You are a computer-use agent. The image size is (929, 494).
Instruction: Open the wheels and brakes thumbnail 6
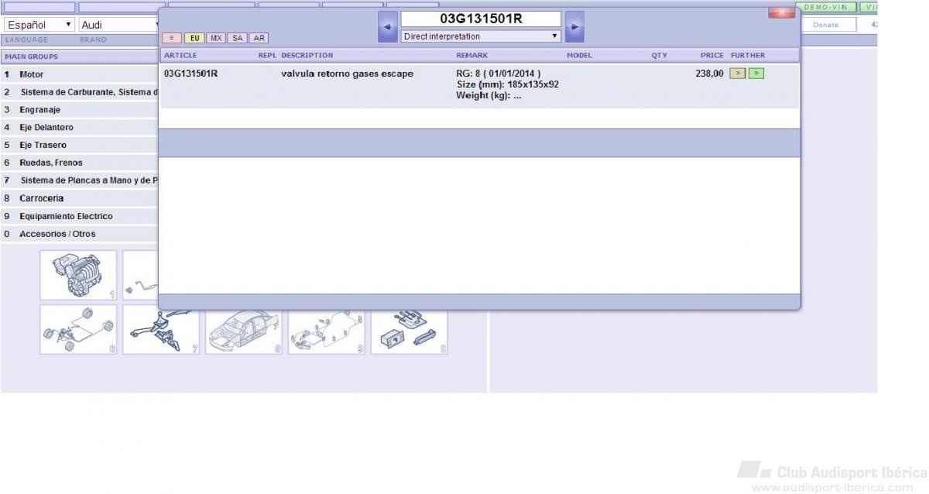(x=78, y=329)
